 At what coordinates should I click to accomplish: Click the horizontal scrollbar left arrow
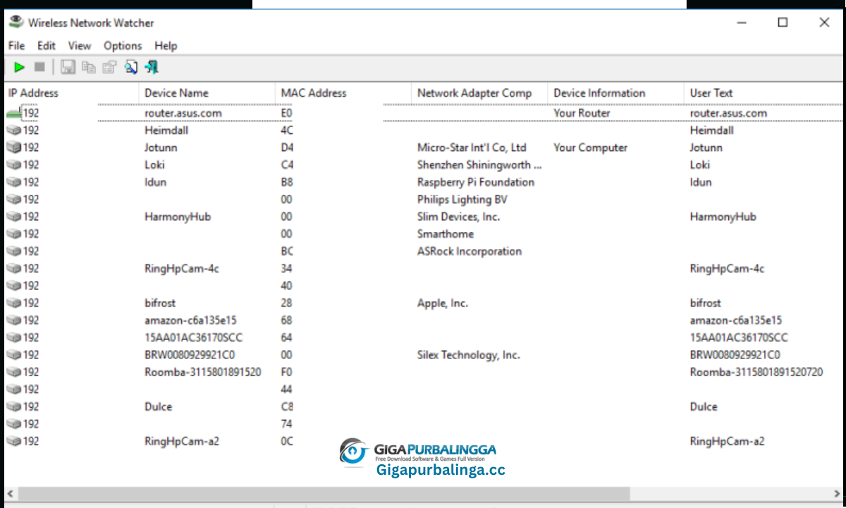pos(10,493)
